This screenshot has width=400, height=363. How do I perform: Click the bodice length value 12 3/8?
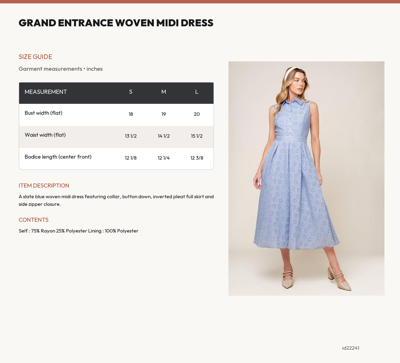[197, 158]
